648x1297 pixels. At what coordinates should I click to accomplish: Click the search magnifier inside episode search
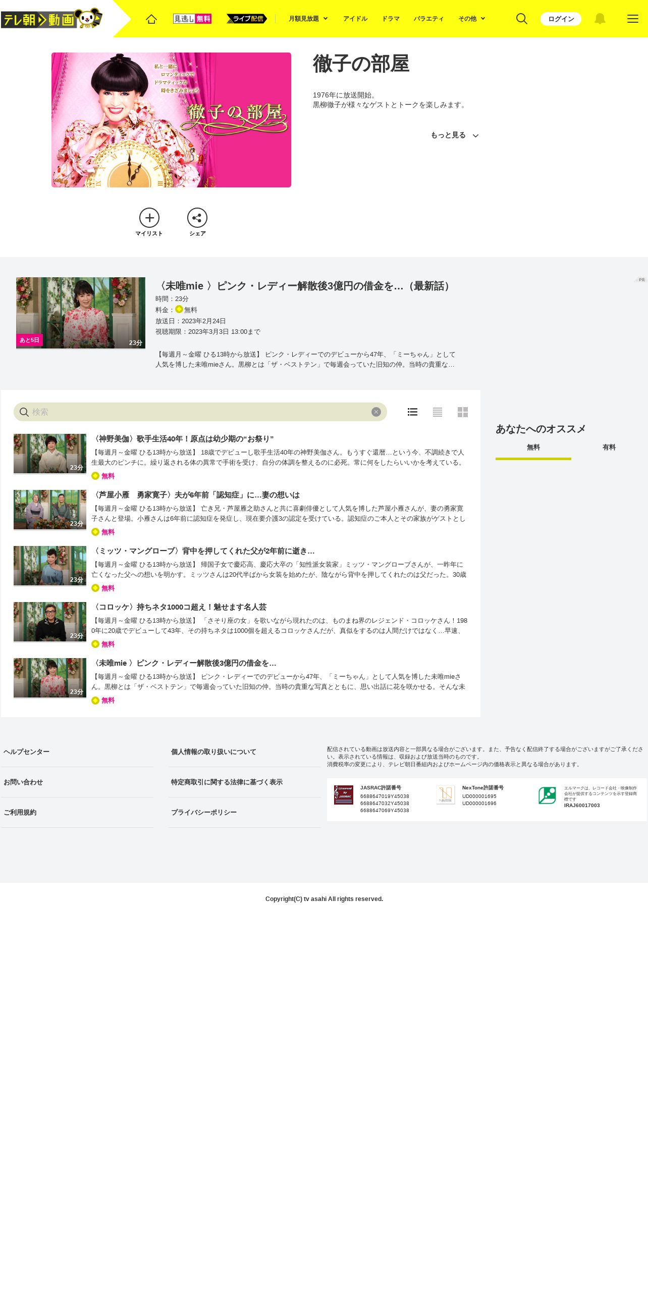coord(24,412)
